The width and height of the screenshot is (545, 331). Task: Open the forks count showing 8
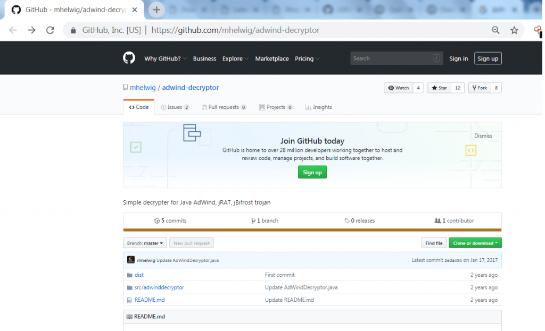point(497,88)
